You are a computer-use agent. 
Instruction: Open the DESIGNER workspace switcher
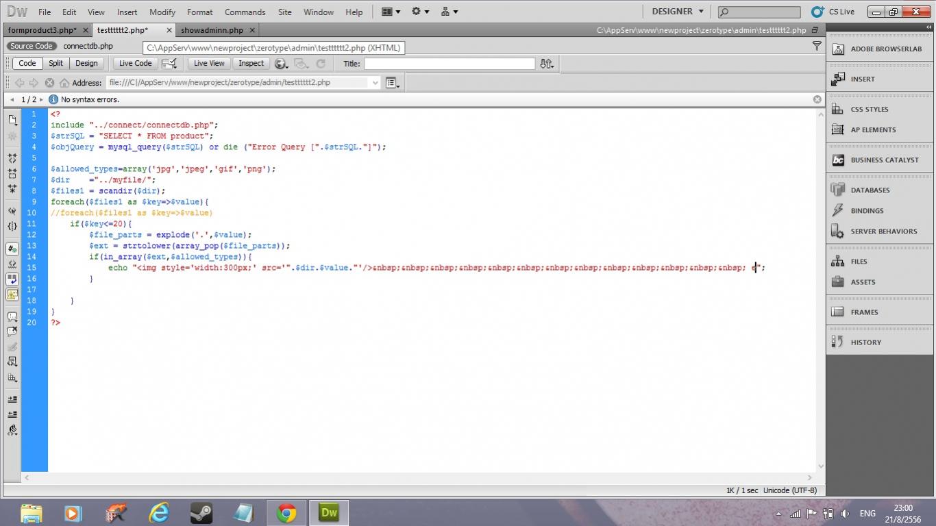pyautogui.click(x=678, y=12)
